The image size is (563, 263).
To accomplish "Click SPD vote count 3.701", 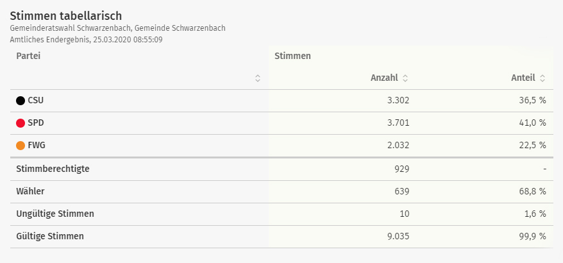I will coord(398,123).
